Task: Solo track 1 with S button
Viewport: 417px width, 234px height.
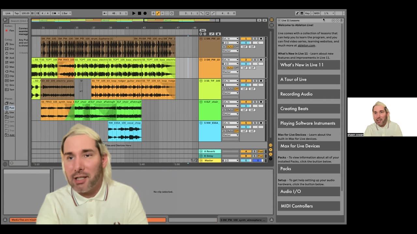Action: (x=255, y=39)
